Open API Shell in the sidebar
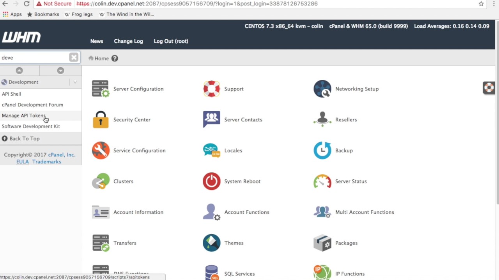This screenshot has height=280, width=499. [11, 94]
